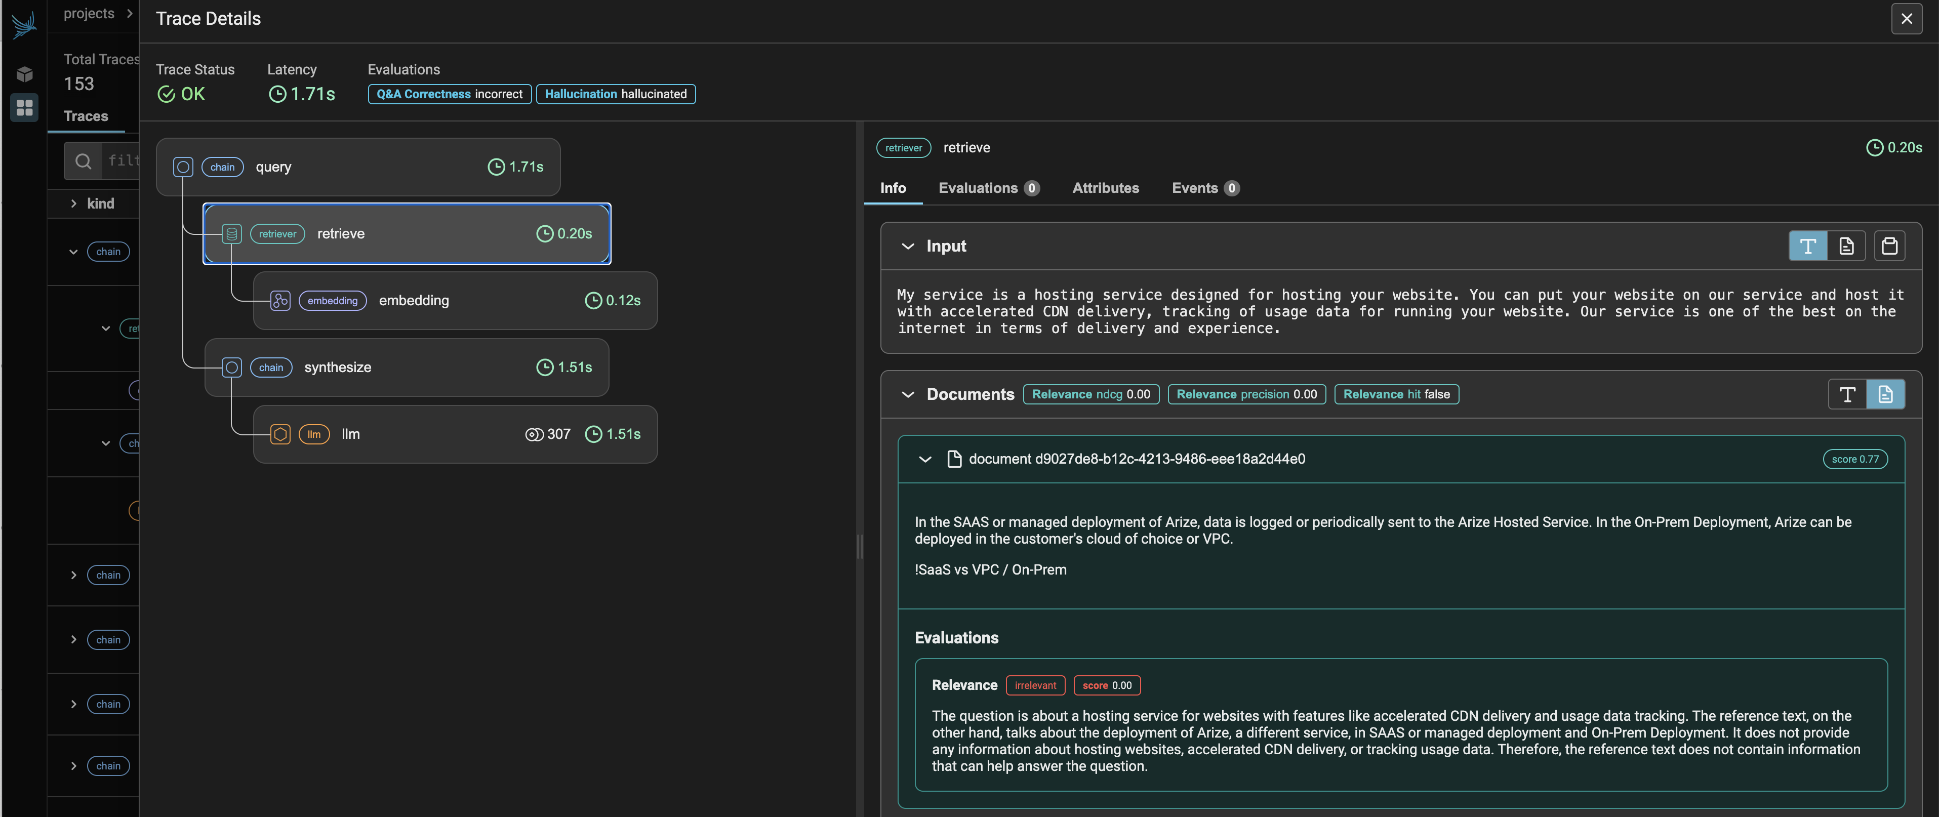This screenshot has width=1939, height=817.
Task: Click the Relevance ndcg 0.00 badge
Action: [x=1090, y=394]
